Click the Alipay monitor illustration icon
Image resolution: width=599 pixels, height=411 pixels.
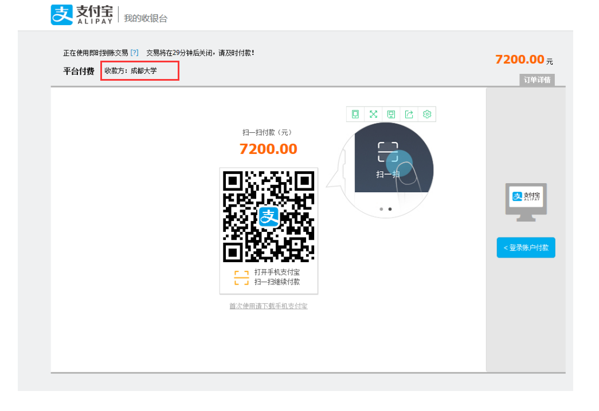[526, 202]
